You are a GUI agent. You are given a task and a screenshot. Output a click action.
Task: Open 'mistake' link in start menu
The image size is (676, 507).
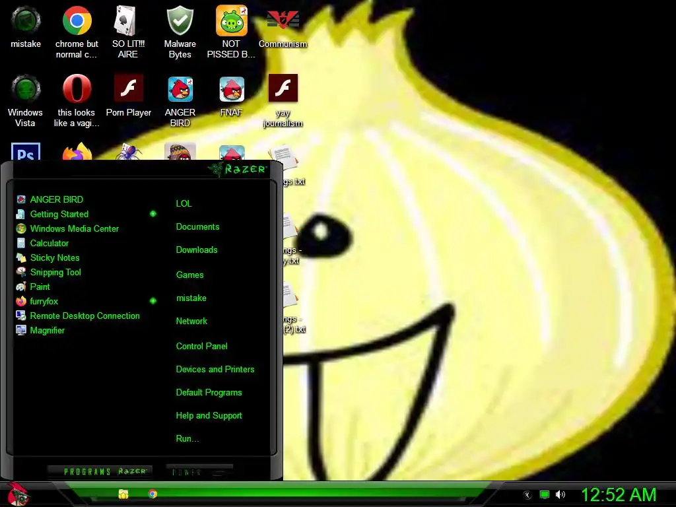coord(191,298)
